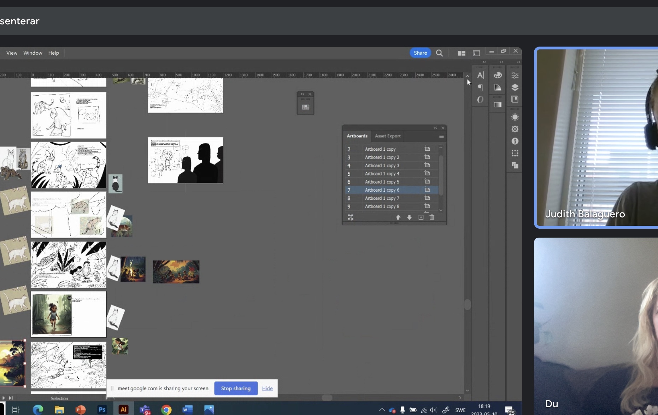Click the New Artboard plus icon
This screenshot has width=658, height=415.
[x=421, y=217]
